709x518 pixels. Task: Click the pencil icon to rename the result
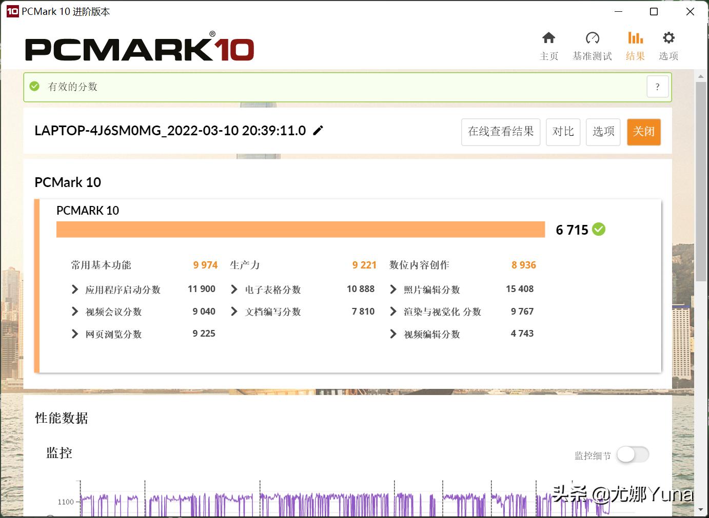[x=318, y=131]
